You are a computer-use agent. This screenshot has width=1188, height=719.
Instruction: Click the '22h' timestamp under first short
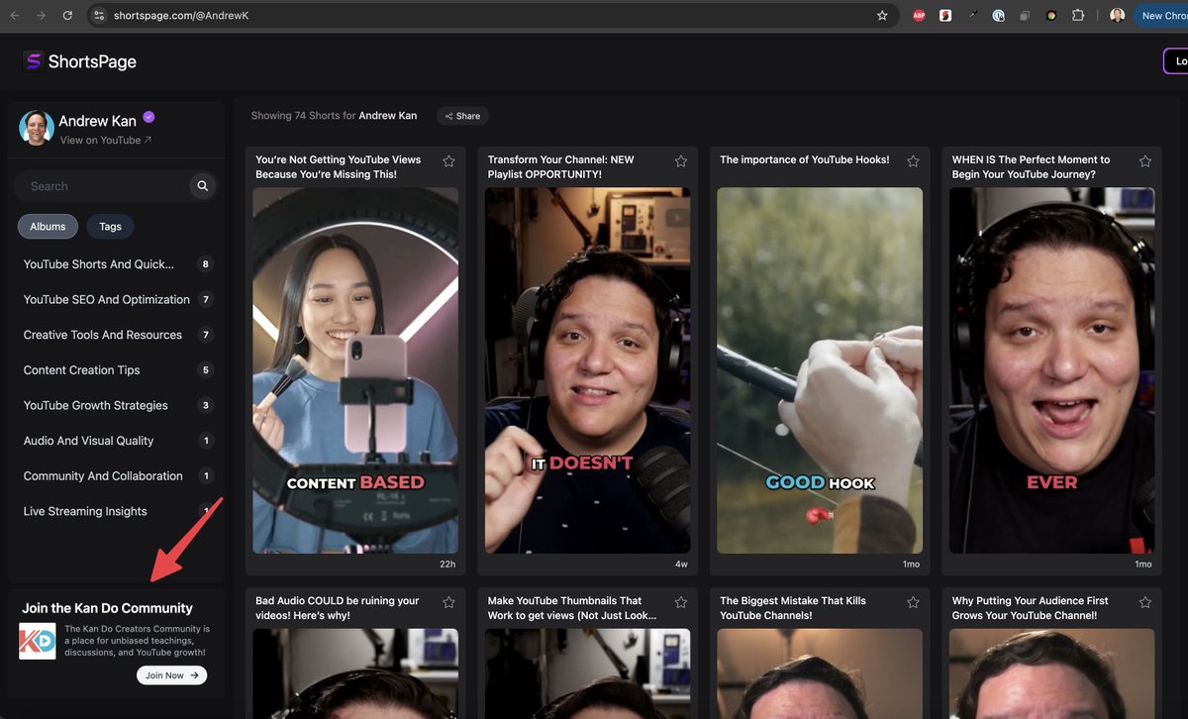(447, 565)
